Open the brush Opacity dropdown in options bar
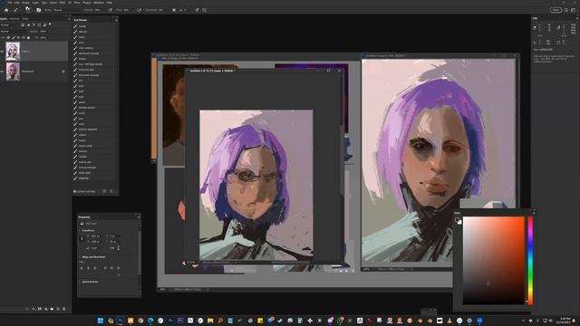Viewport: 580px width, 326px height. point(98,10)
